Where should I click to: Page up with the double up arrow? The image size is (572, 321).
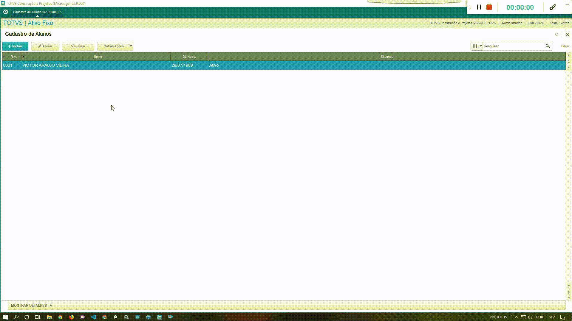(569, 62)
